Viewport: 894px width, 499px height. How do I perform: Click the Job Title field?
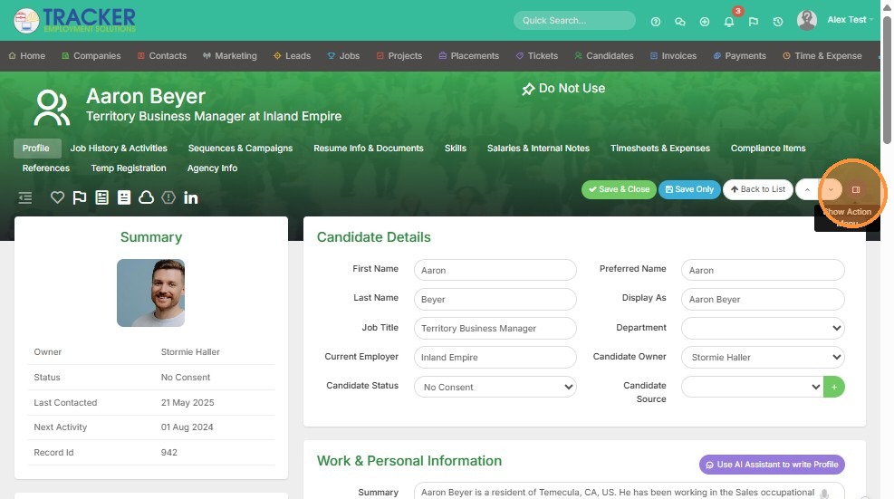(x=495, y=328)
